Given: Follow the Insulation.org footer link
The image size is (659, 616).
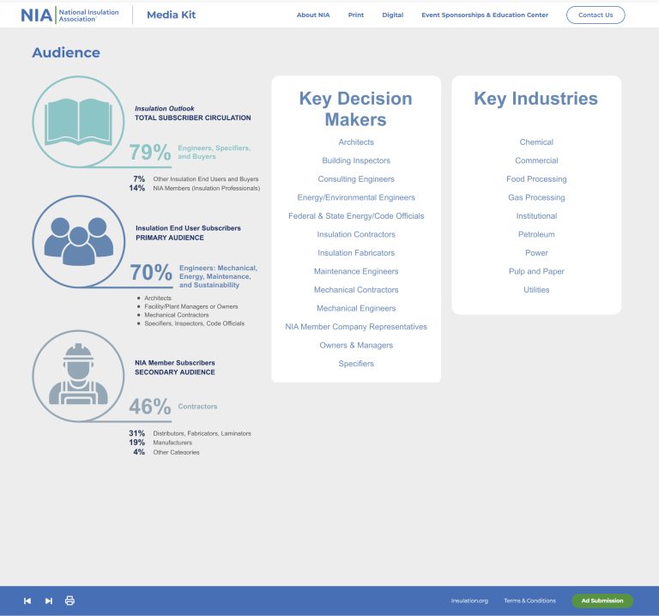Looking at the screenshot, I should (469, 601).
